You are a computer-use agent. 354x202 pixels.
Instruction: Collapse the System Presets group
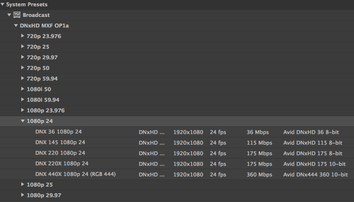coord(2,4)
